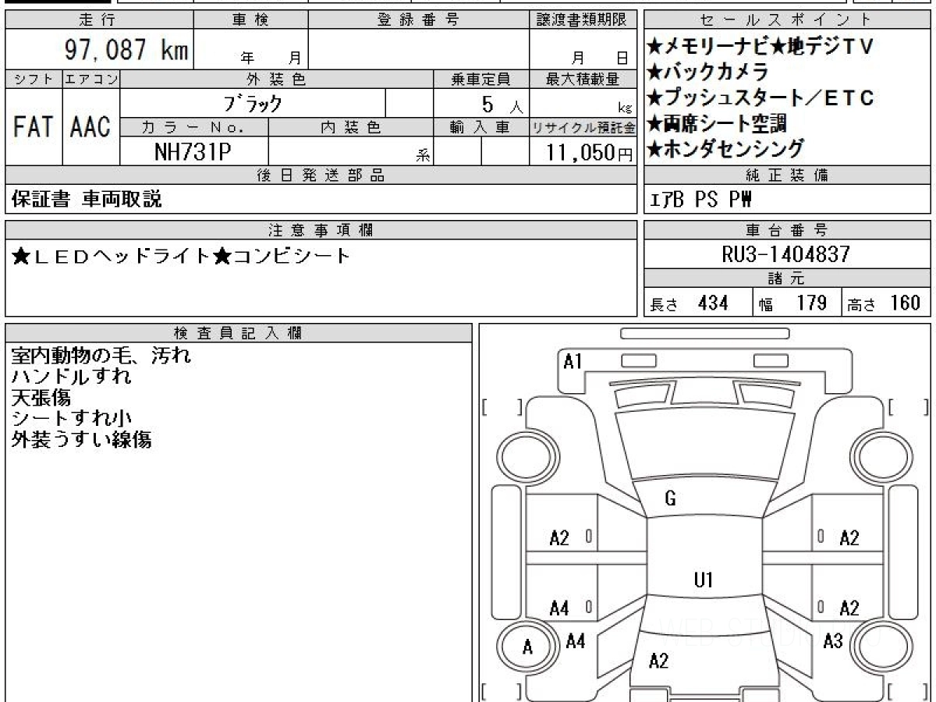
Task: Click the 車検 header cell
Action: click(x=250, y=20)
